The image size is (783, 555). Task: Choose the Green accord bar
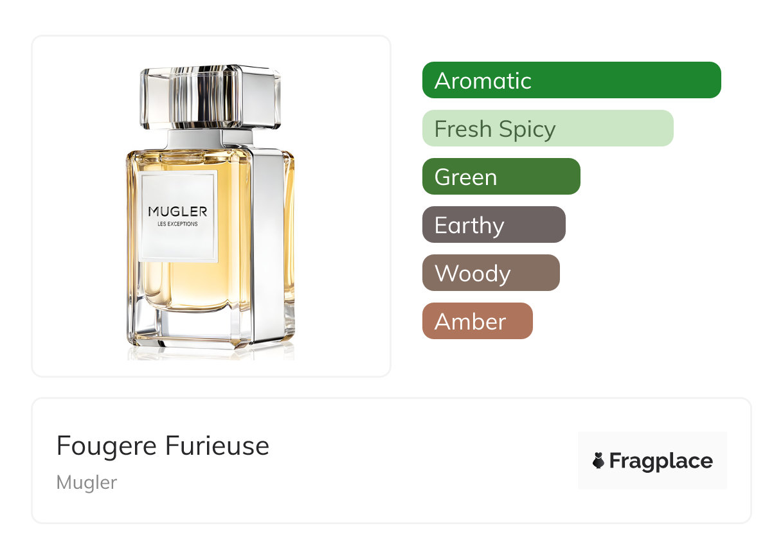(501, 177)
